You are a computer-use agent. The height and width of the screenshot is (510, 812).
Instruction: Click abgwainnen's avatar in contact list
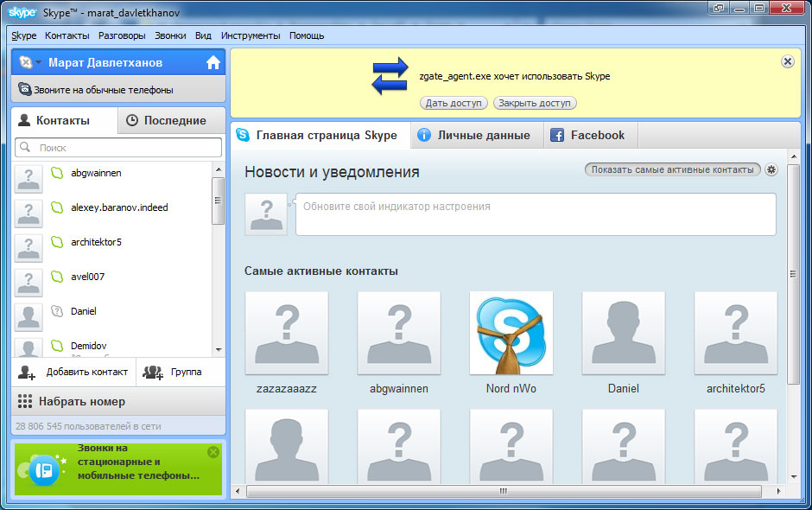click(29, 179)
